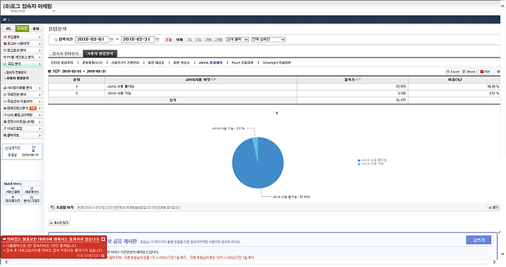Open the 화면 색상수 sub-tab

[182, 63]
